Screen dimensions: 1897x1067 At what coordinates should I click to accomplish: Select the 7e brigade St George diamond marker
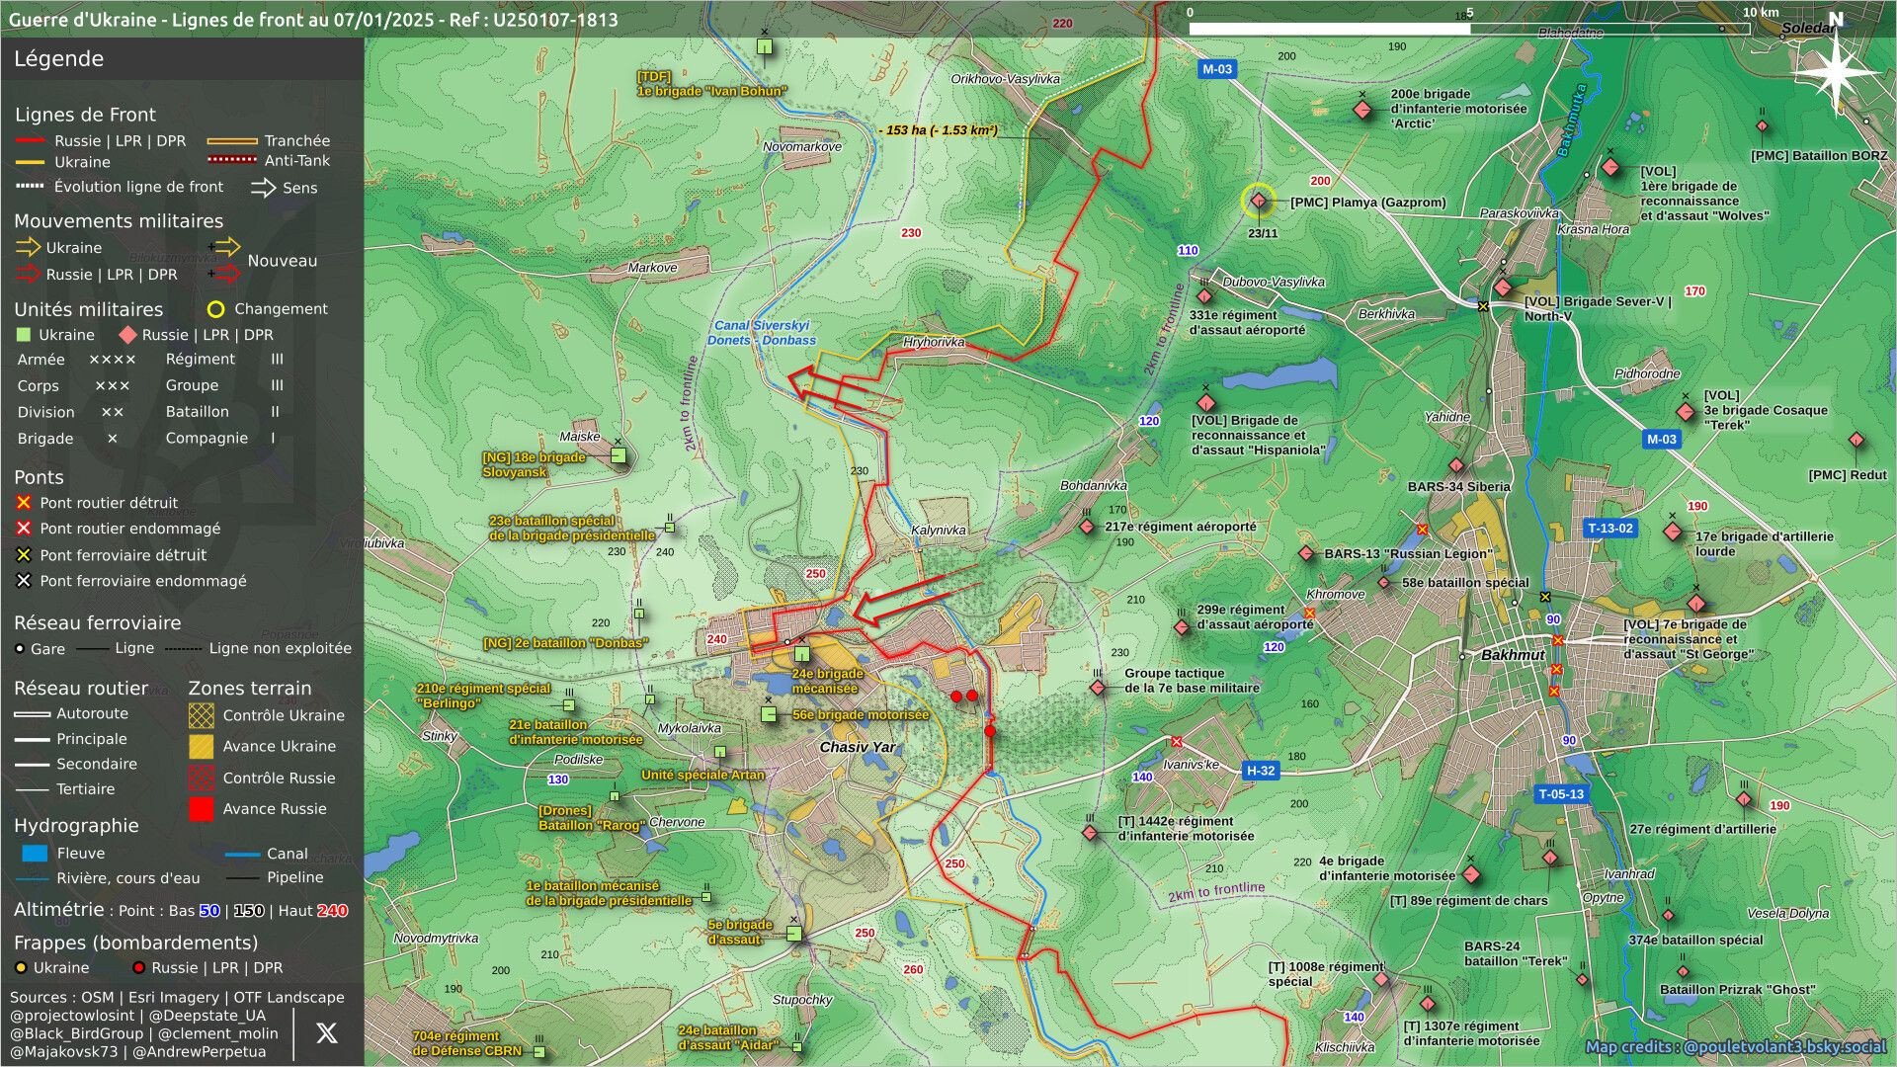pos(1696,604)
